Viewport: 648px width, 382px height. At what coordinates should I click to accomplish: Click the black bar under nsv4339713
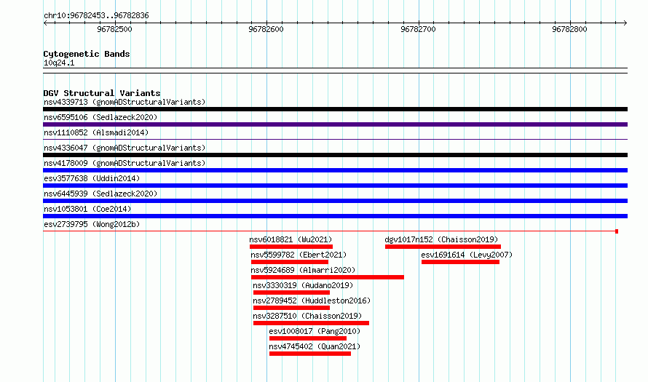[x=335, y=109]
